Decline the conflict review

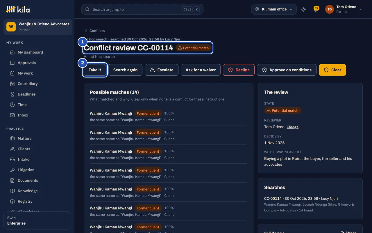pyautogui.click(x=239, y=70)
